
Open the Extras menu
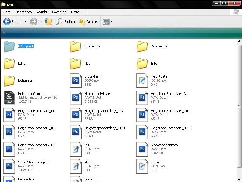76,12
